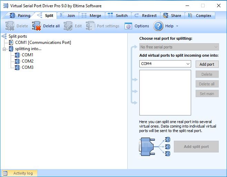Click the Edit toolbar icon

point(68,26)
